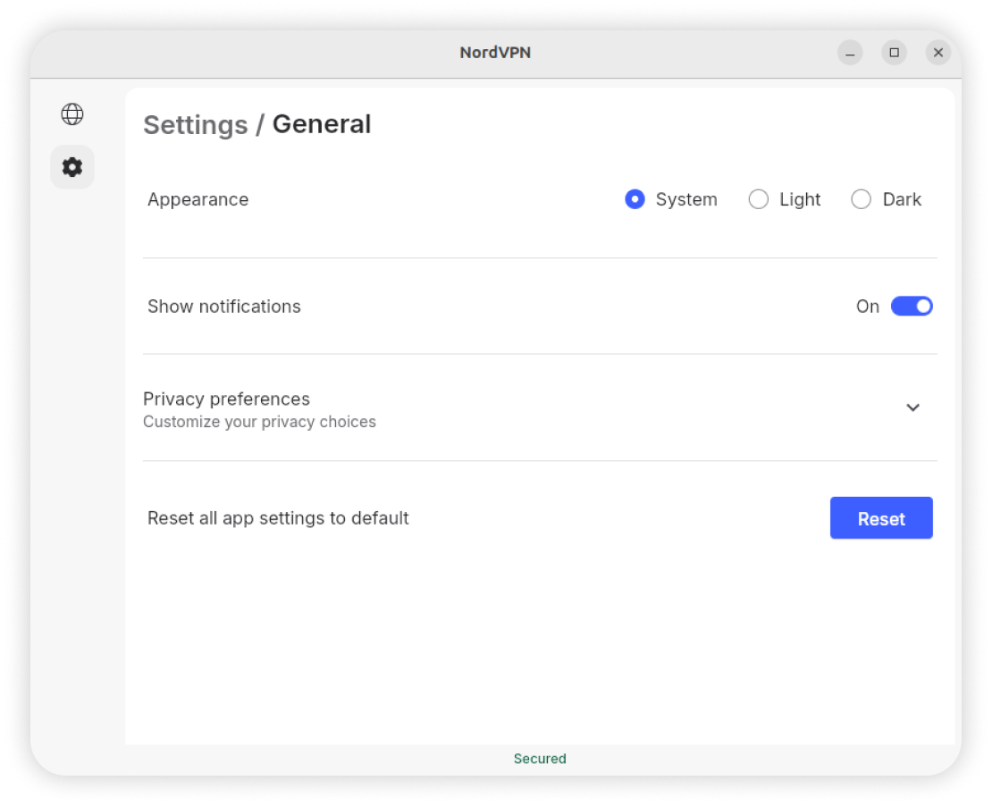Click the 'Show notifications' label
Image resolution: width=992 pixels, height=806 pixels.
(x=223, y=306)
